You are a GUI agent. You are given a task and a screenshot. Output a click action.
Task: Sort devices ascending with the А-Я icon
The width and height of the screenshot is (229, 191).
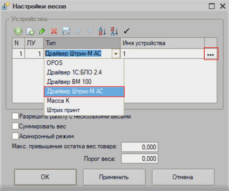click(102, 31)
